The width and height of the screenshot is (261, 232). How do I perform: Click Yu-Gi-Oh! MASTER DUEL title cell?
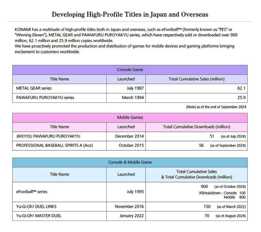tap(39, 216)
